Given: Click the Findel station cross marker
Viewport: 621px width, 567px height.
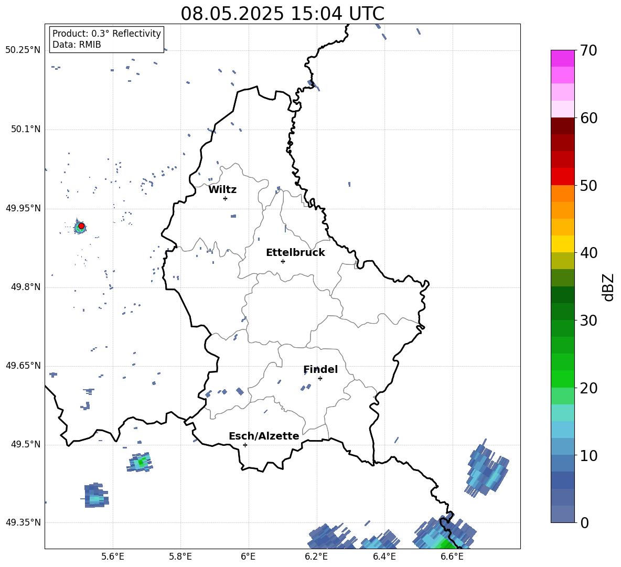Looking at the screenshot, I should pos(320,378).
